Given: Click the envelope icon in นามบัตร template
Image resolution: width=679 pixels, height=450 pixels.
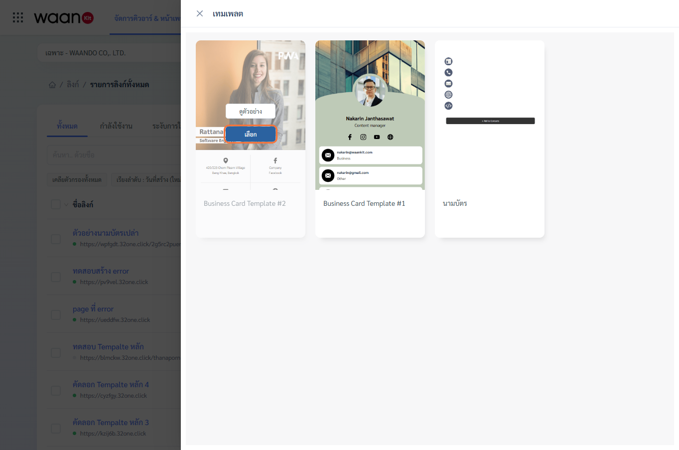Looking at the screenshot, I should pyautogui.click(x=448, y=83).
